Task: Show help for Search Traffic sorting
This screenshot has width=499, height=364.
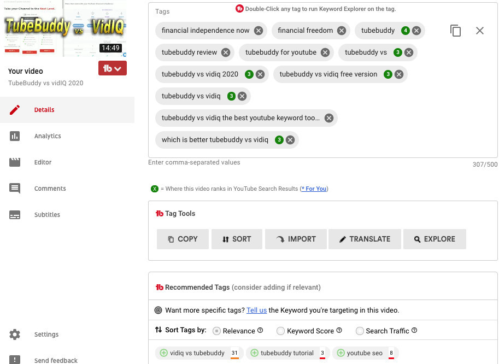Action: click(x=414, y=330)
